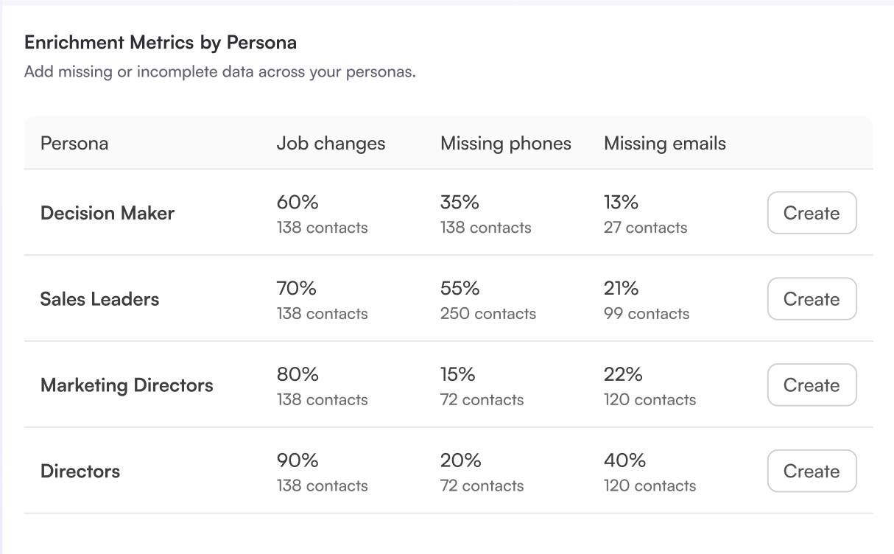Click the Directors persona name
This screenshot has height=554, width=894.
80,471
